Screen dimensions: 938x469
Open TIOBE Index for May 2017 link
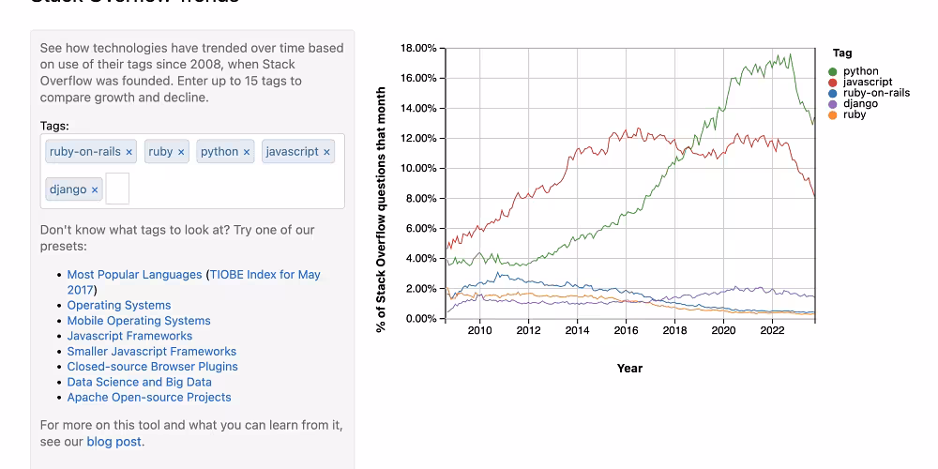(x=194, y=282)
